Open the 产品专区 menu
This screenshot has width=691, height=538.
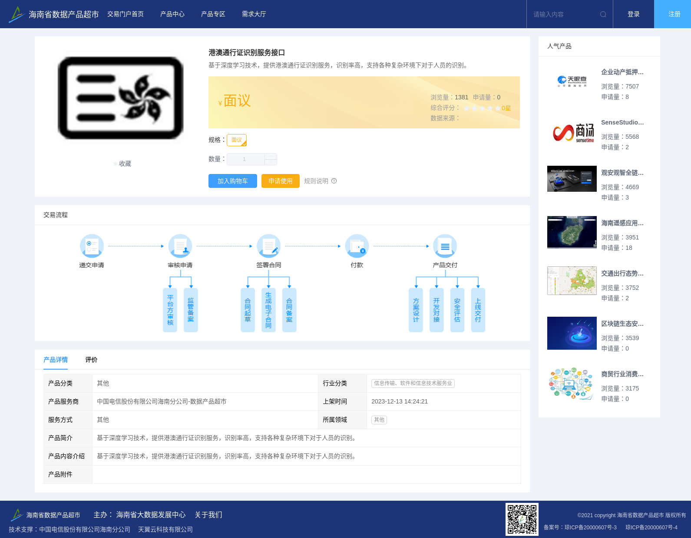213,14
